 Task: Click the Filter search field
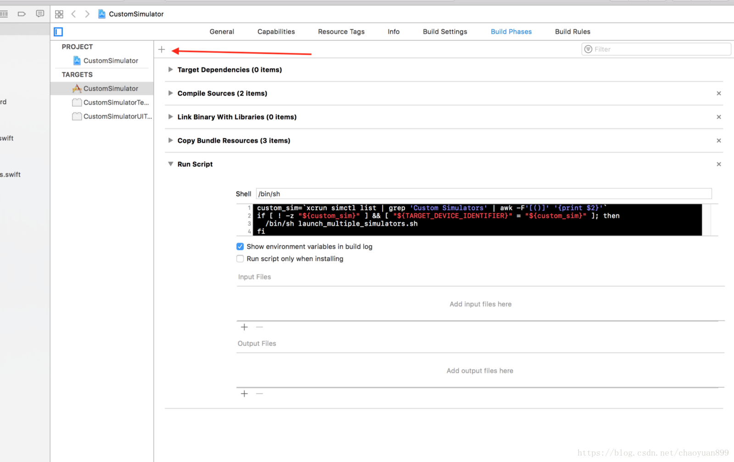(656, 49)
